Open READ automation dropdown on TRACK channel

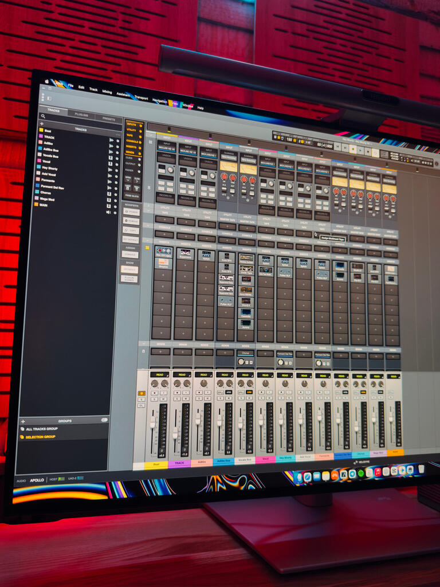[182, 374]
